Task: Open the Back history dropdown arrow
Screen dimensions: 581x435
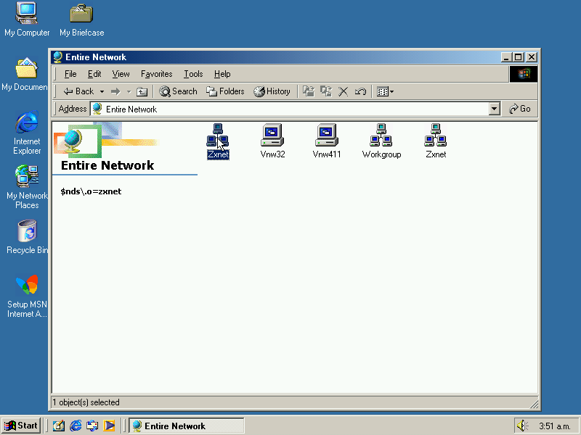Action: tap(102, 91)
